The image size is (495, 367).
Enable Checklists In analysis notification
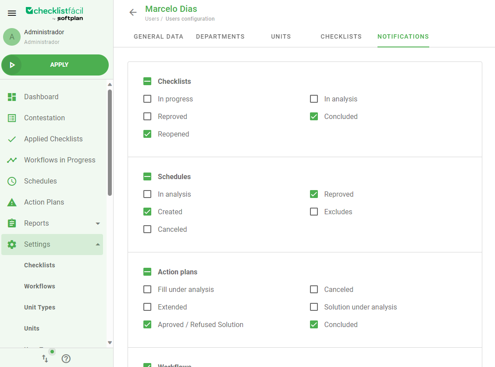314,99
